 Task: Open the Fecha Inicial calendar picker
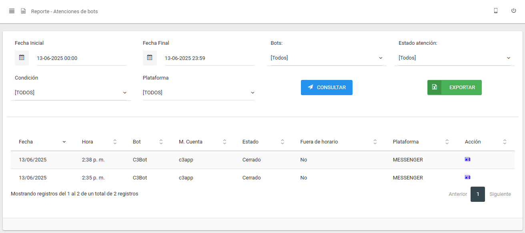click(x=22, y=58)
